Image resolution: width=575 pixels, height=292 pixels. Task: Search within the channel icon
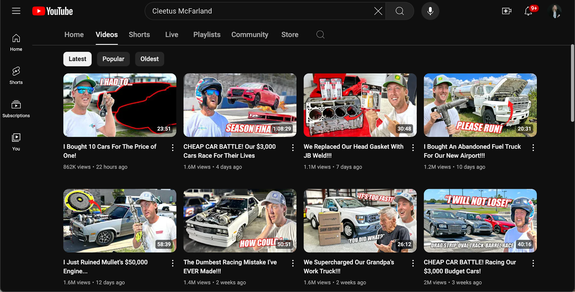tap(320, 34)
